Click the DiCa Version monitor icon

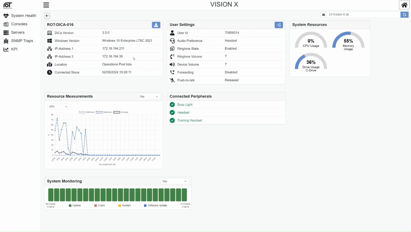50,33
